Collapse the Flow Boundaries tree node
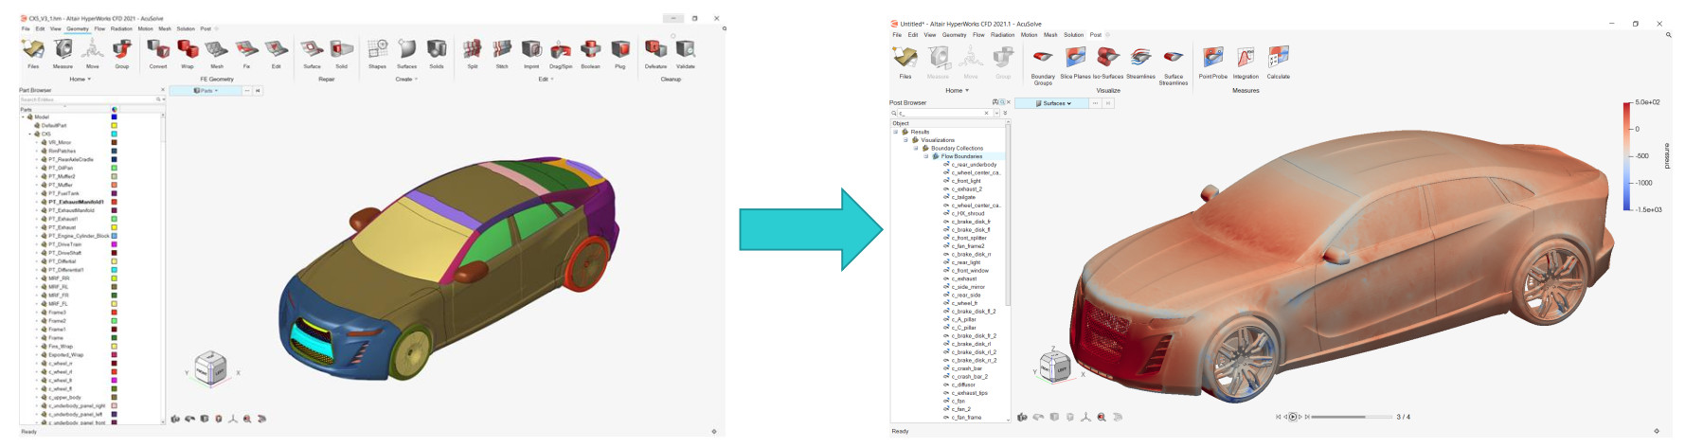This screenshot has width=1685, height=448. 926,156
